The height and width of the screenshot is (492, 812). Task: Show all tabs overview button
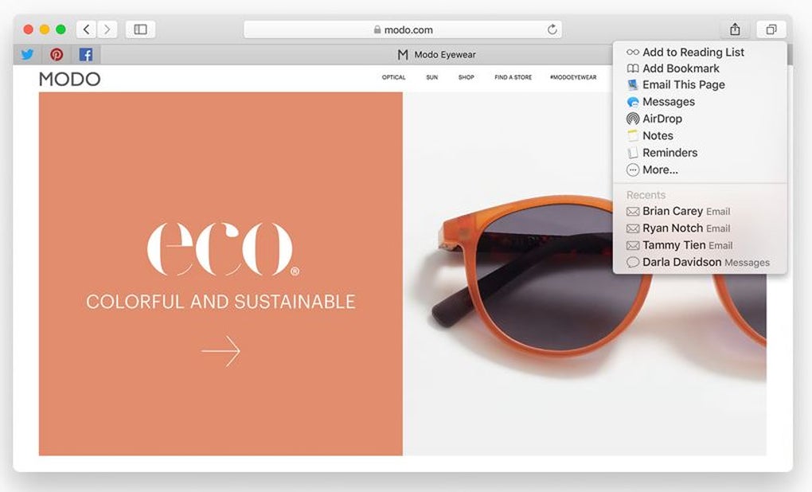771,29
